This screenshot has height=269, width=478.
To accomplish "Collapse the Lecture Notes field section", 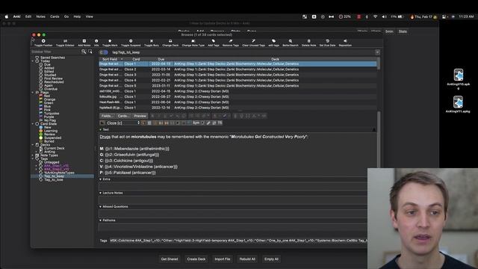I will click(x=101, y=193).
